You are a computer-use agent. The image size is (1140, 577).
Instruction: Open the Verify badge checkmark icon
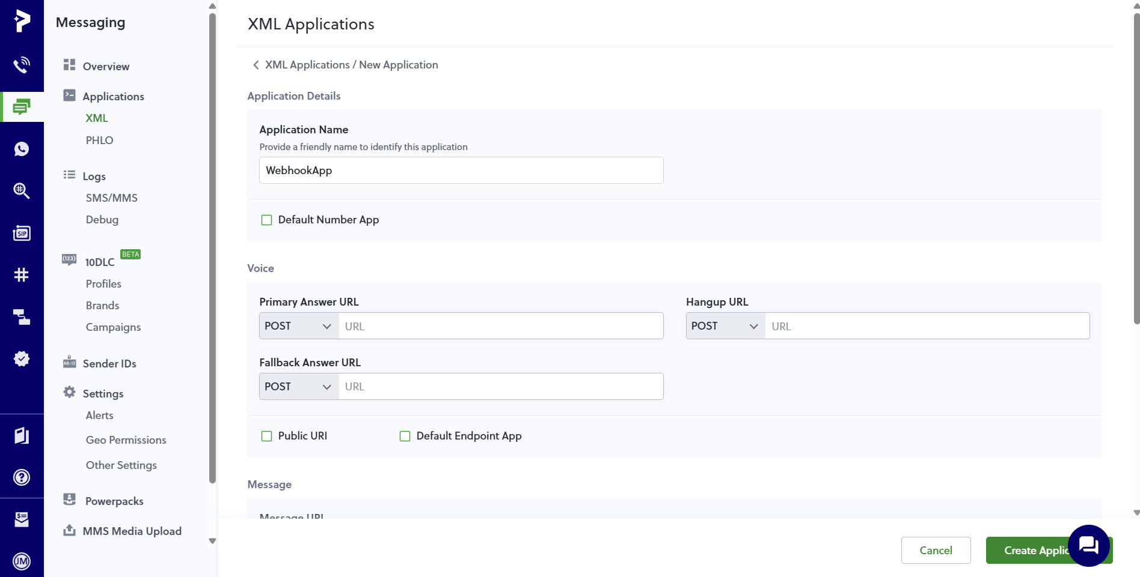[x=22, y=359]
